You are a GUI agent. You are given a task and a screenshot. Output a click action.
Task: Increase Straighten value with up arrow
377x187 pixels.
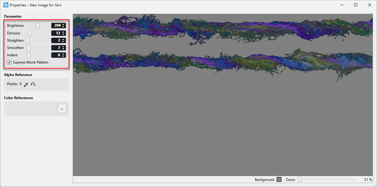click(x=63, y=39)
